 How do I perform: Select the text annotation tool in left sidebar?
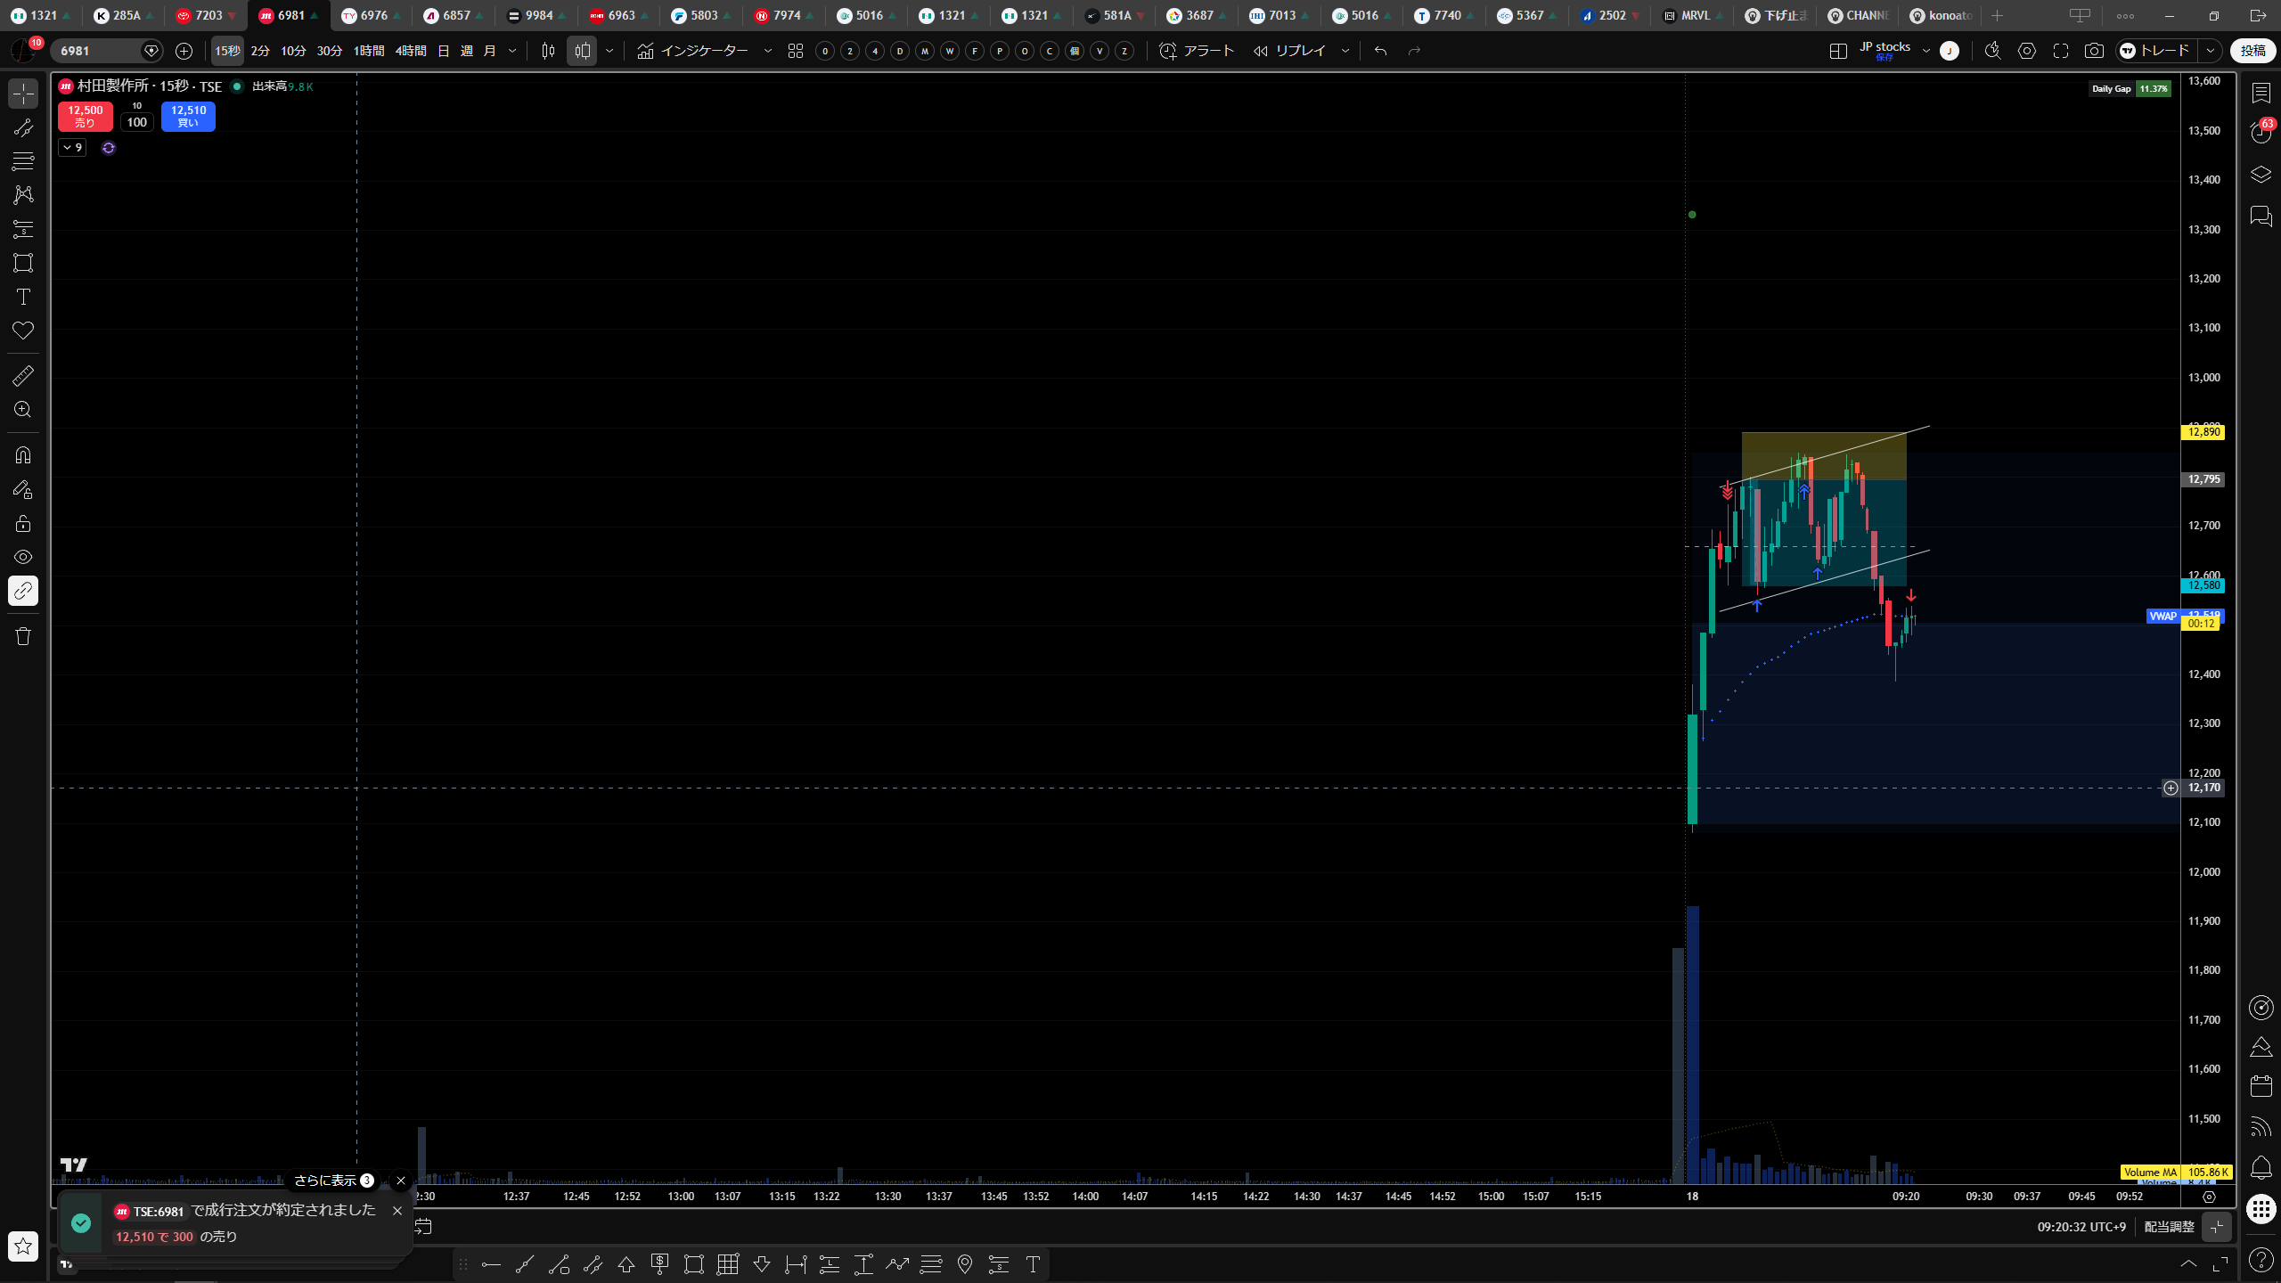[x=23, y=297]
